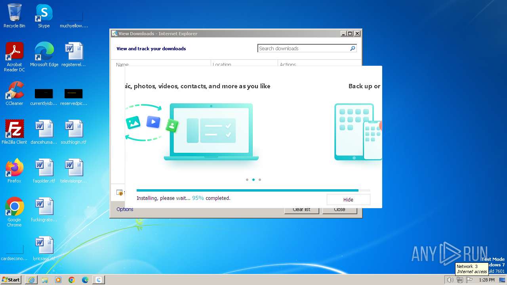The width and height of the screenshot is (507, 285).
Task: Select the first slide indicator dot
Action: click(x=247, y=180)
